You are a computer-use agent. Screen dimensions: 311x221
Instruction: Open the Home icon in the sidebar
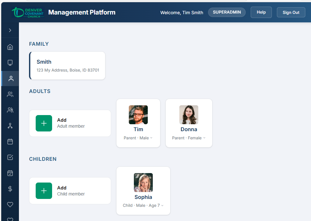point(10,47)
